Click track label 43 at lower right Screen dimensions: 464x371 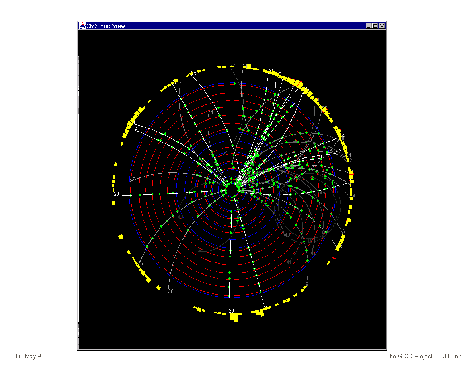click(x=313, y=252)
